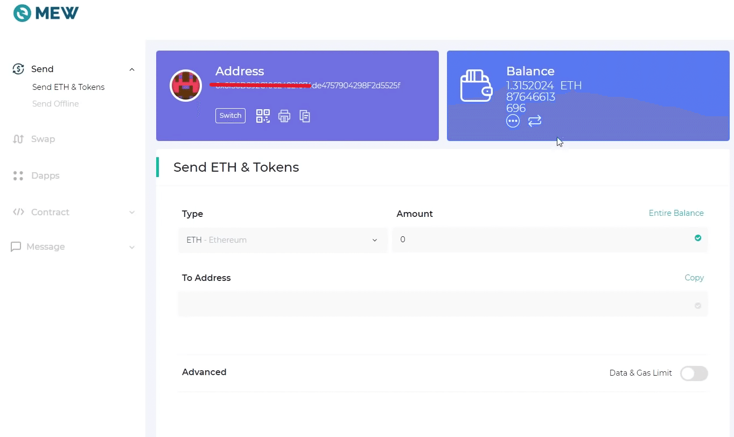Click the address blockie avatar
734x437 pixels.
tap(186, 86)
